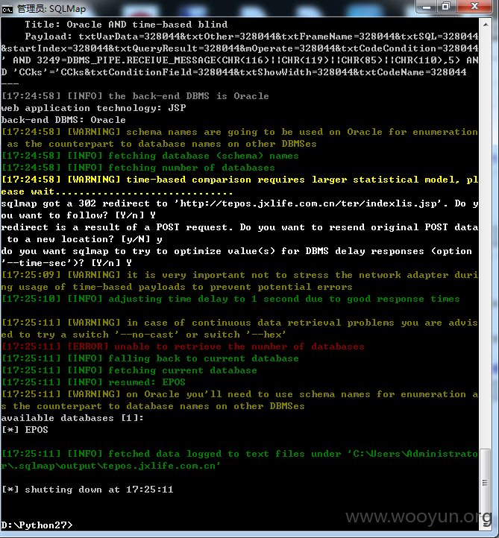Click the 'Title: Oracle AND time-based blind' line

[126, 25]
